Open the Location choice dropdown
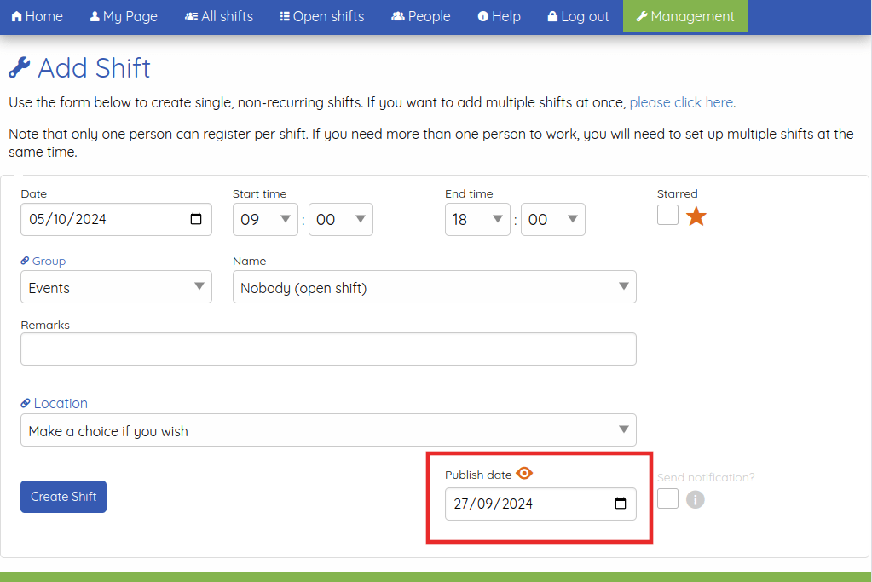Image resolution: width=872 pixels, height=582 pixels. click(328, 429)
